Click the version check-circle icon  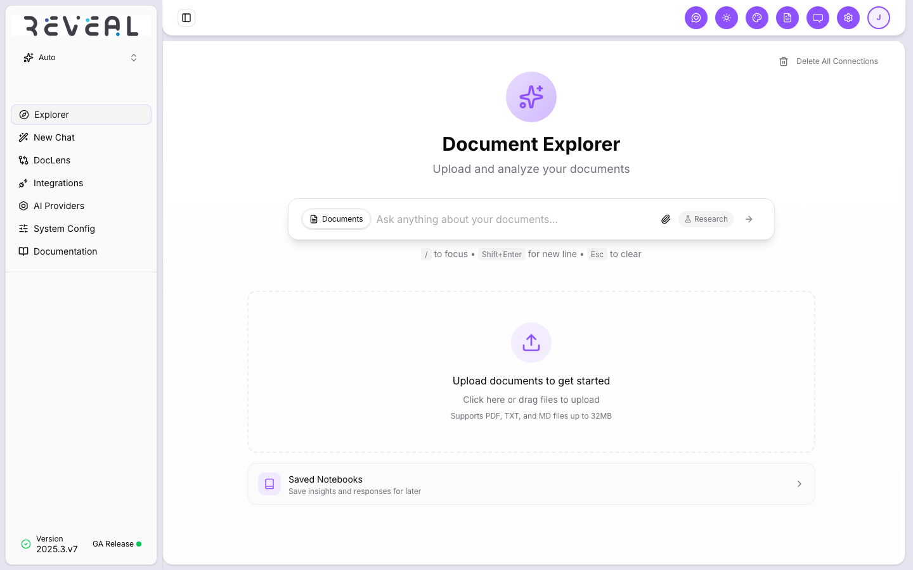(26, 544)
